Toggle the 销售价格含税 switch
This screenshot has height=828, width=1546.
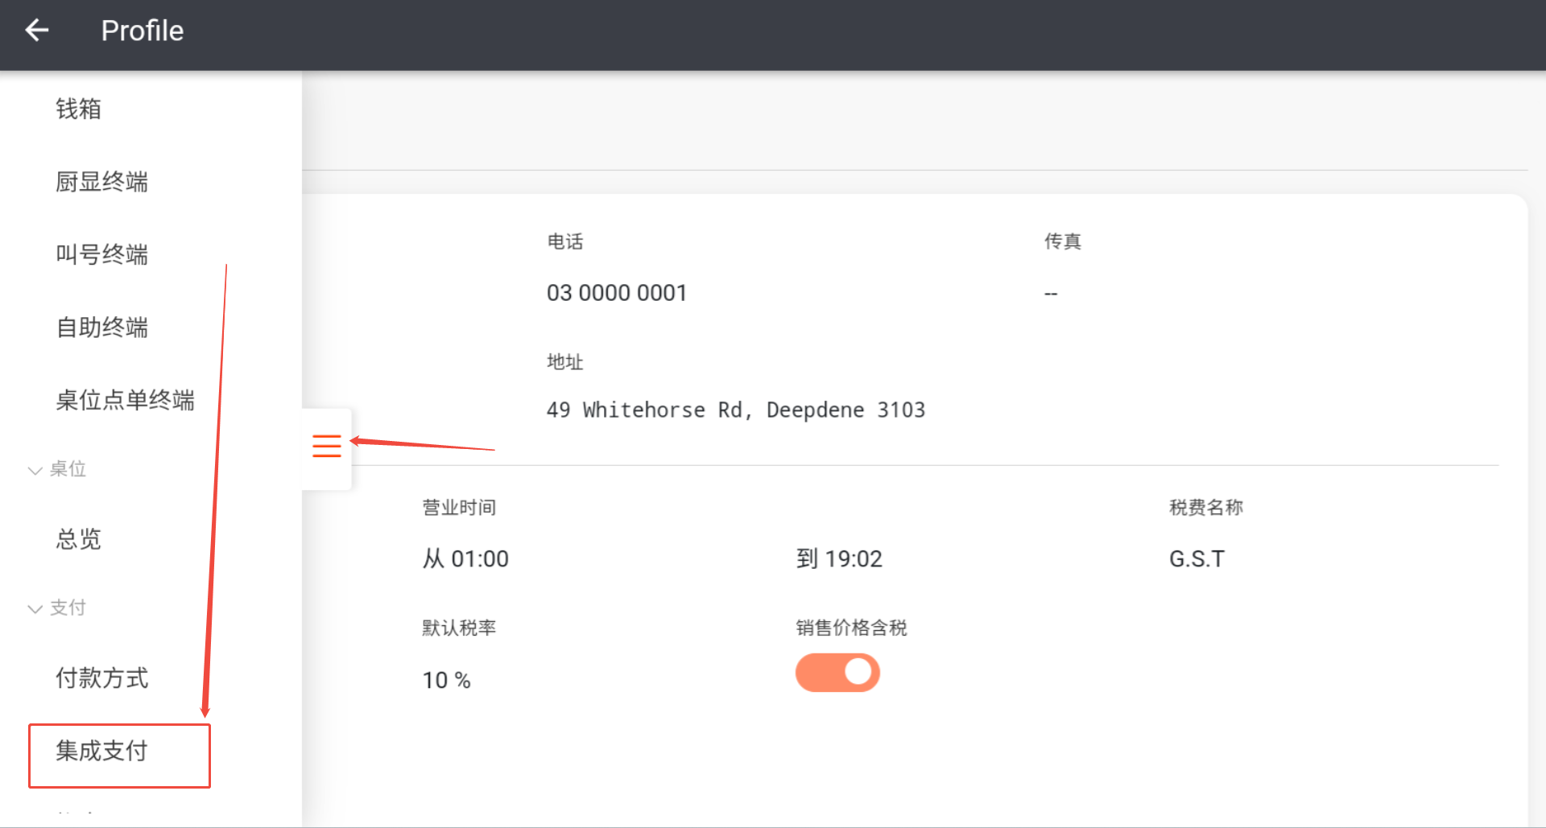(837, 673)
